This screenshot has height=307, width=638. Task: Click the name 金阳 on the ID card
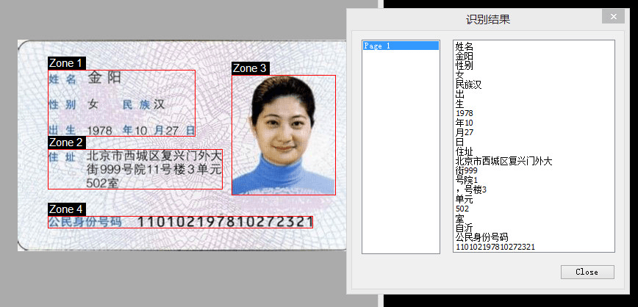[x=104, y=78]
